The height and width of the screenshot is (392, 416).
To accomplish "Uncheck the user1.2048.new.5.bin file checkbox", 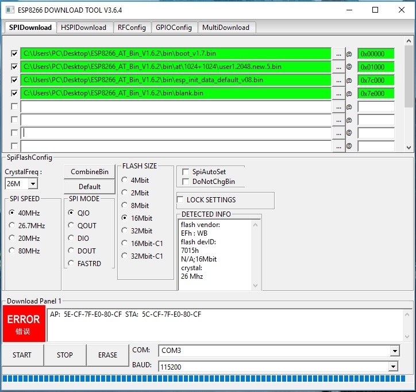I will pos(14,67).
